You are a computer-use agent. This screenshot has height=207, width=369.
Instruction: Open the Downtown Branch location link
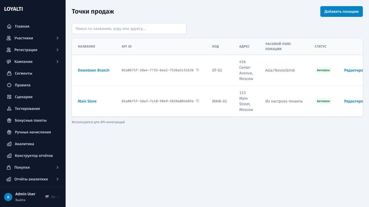[93, 70]
